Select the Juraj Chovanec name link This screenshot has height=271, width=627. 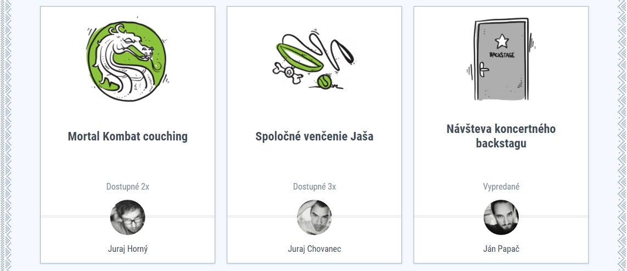click(314, 249)
